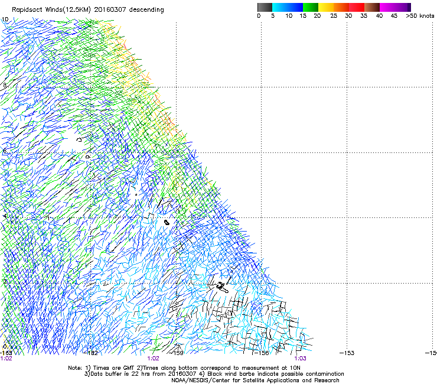This screenshot has height=384, width=437.
Task: Click the "35" legend scale label
Action: (364, 16)
